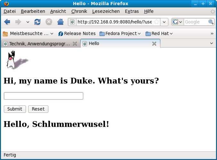Expand the URL bar history dropdown
217x160 pixels.
click(164, 22)
